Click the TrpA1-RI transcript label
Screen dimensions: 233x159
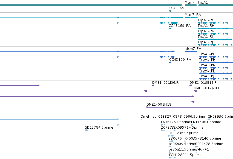[205, 36]
